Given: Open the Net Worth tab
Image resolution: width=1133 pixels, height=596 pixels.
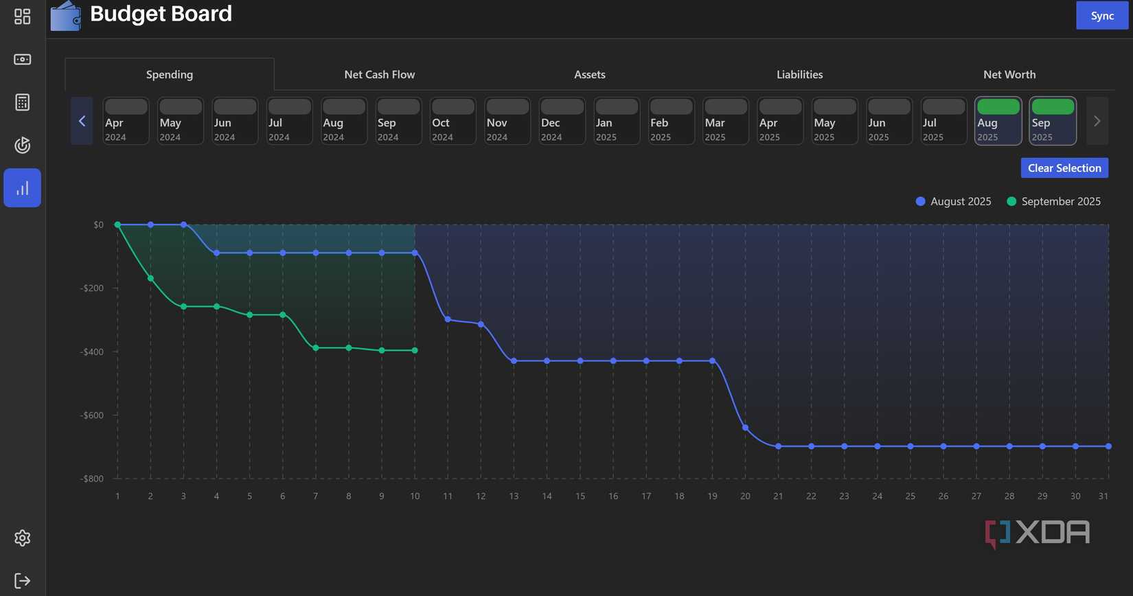Looking at the screenshot, I should point(1009,74).
